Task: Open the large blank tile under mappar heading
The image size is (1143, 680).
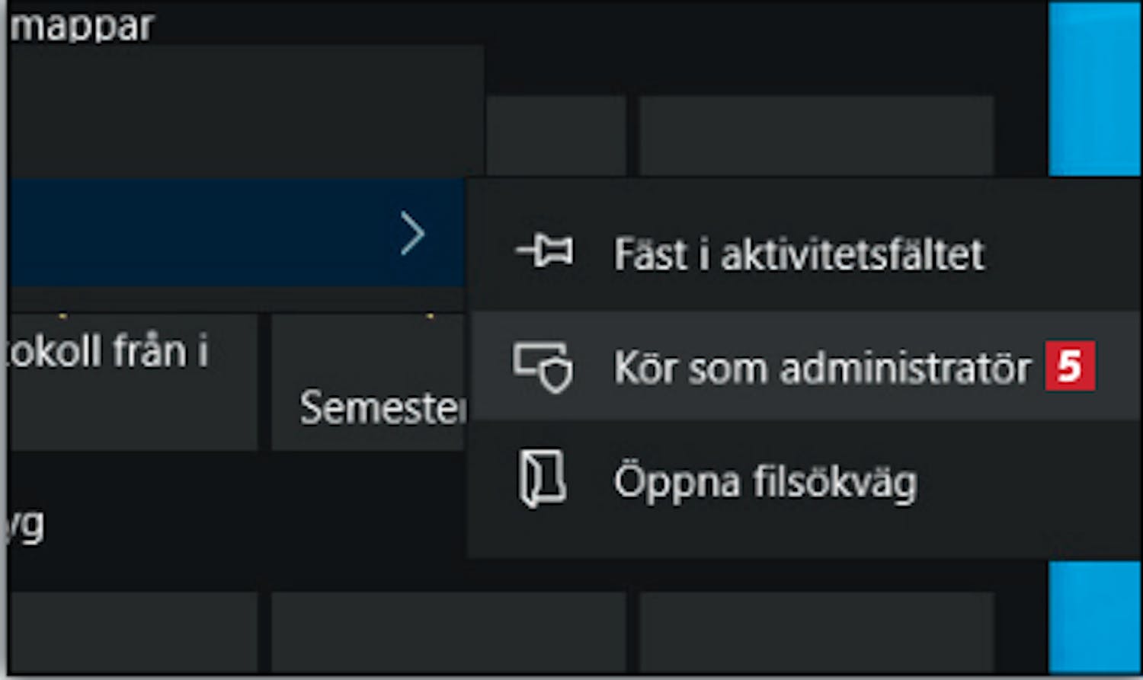Action: coord(245,110)
